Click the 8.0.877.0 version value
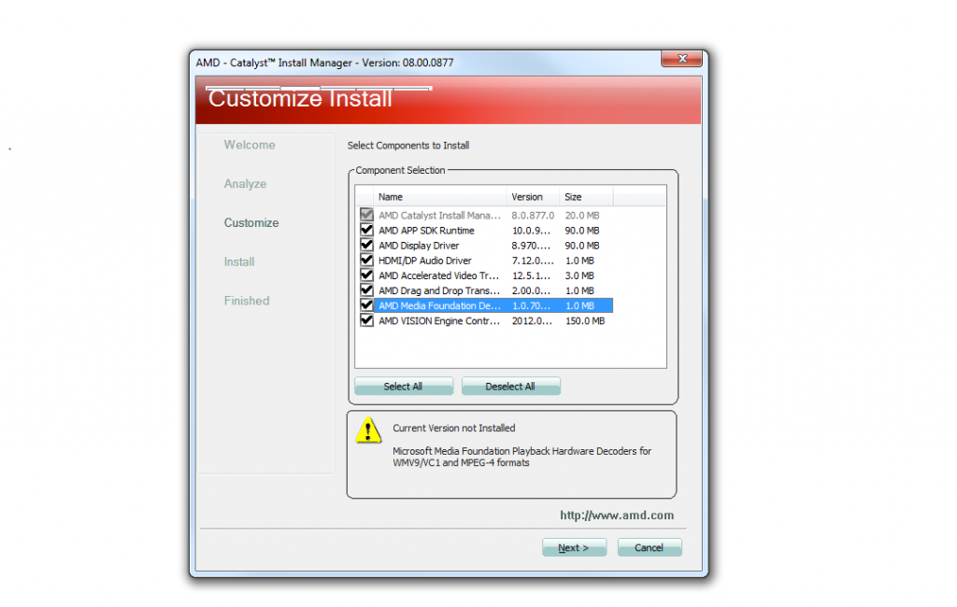This screenshot has width=957, height=607. pos(533,216)
